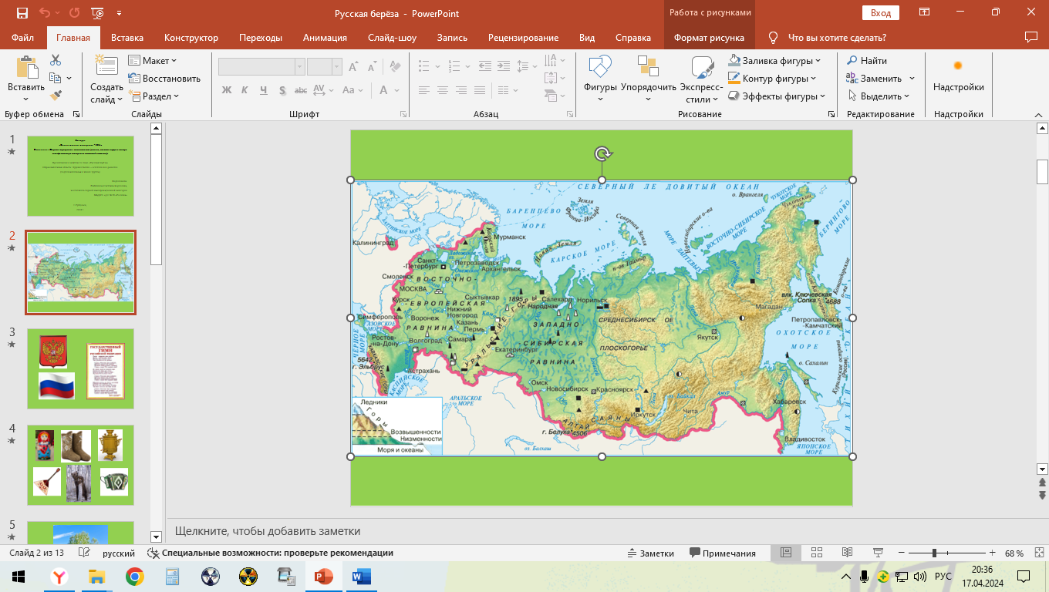The width and height of the screenshot is (1049, 592).
Task: Toggle the Примечания comments pane
Action: click(x=723, y=553)
